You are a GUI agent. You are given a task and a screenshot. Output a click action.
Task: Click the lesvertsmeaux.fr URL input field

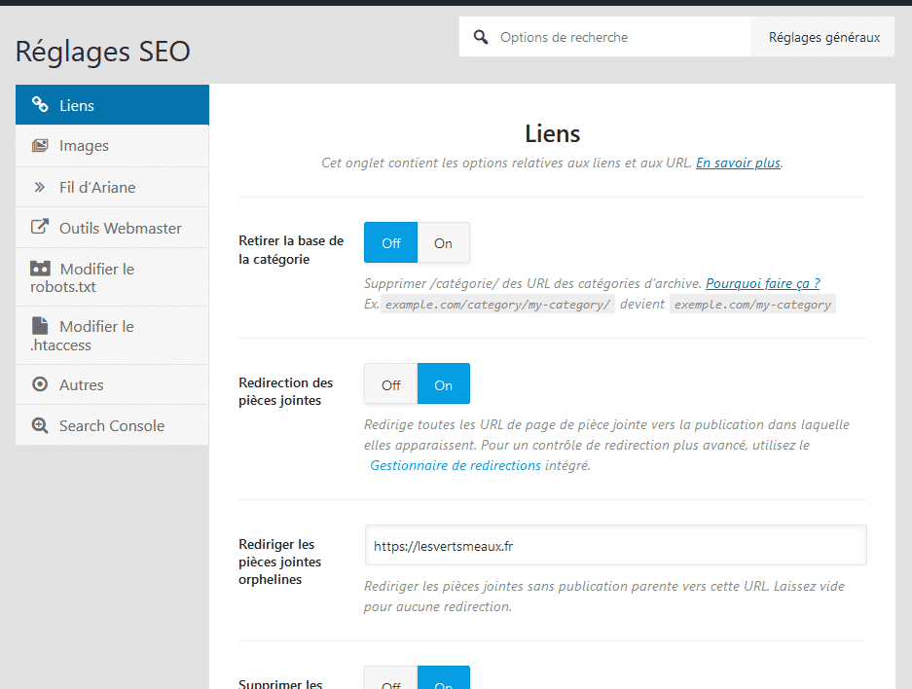point(615,545)
